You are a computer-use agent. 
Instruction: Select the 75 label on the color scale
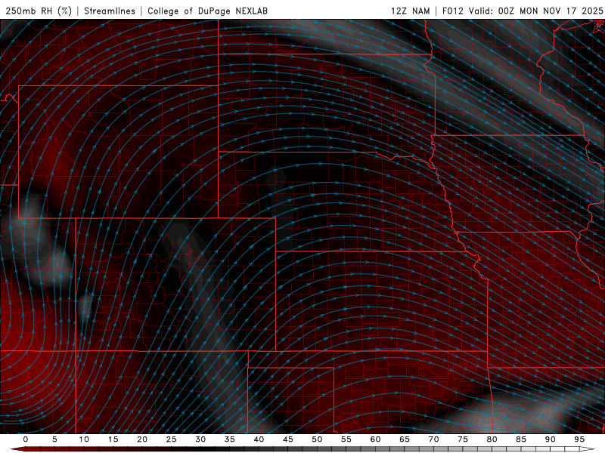(x=463, y=439)
